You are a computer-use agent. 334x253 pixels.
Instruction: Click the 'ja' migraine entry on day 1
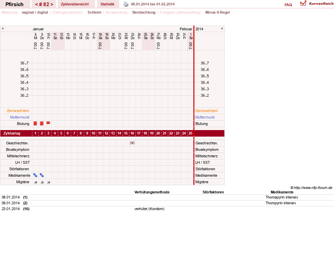[x=36, y=182]
